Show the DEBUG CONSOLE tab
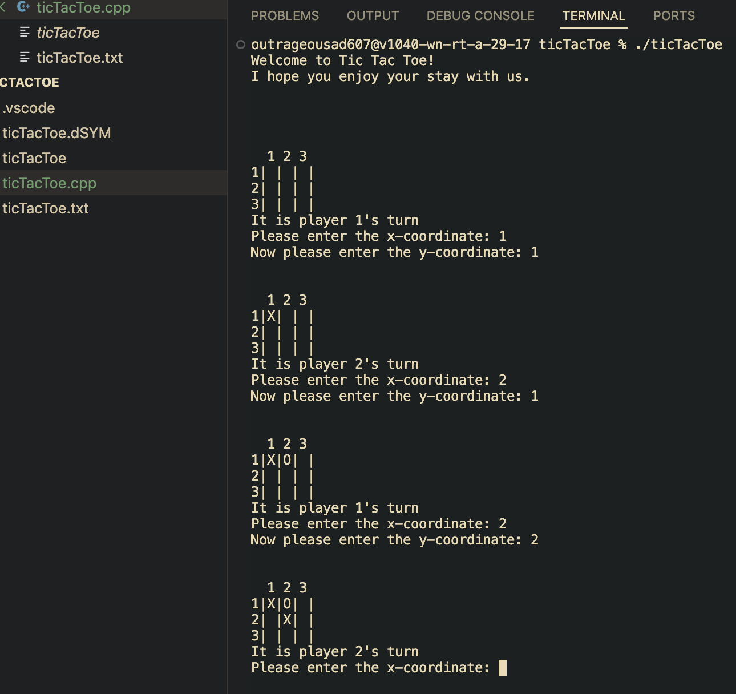Viewport: 736px width, 694px height. click(480, 16)
